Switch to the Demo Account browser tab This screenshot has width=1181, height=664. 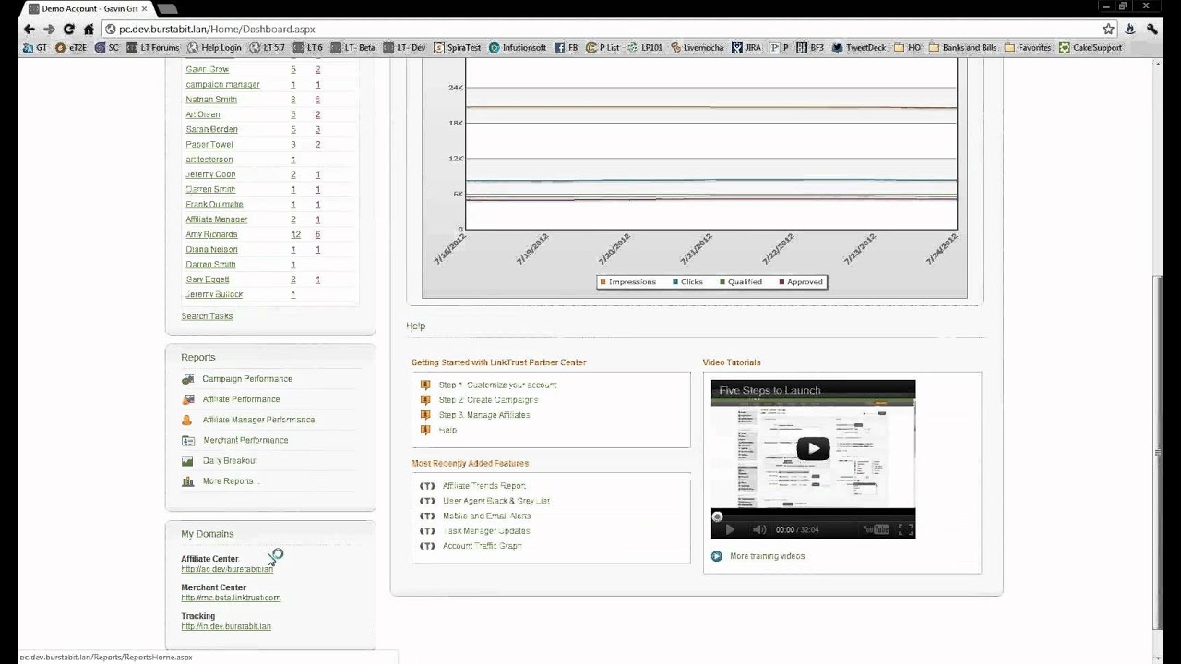(89, 8)
